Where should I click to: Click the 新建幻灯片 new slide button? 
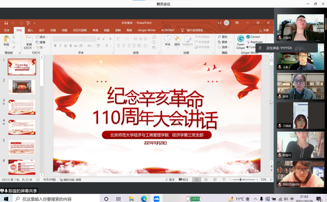pyautogui.click(x=29, y=42)
